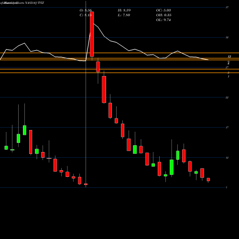Click the 7 price axis label
239x239 pixels.
tap(227, 188)
